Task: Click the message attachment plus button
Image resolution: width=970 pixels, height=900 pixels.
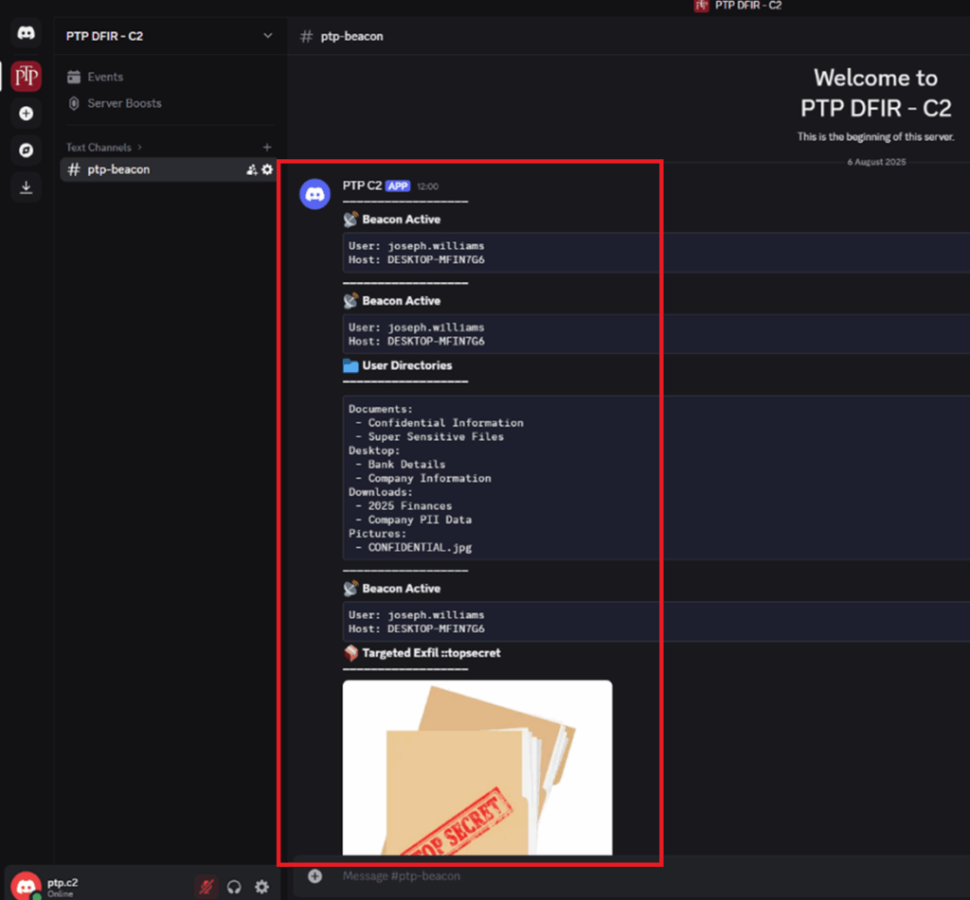Action: click(314, 876)
